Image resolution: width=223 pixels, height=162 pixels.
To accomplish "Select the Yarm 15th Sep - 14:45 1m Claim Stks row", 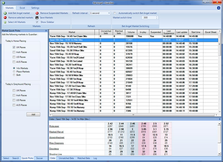I will [x=134, y=36].
